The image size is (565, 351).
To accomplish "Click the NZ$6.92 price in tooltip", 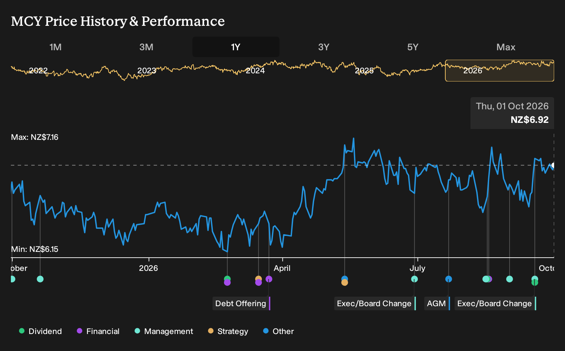I will 530,120.
